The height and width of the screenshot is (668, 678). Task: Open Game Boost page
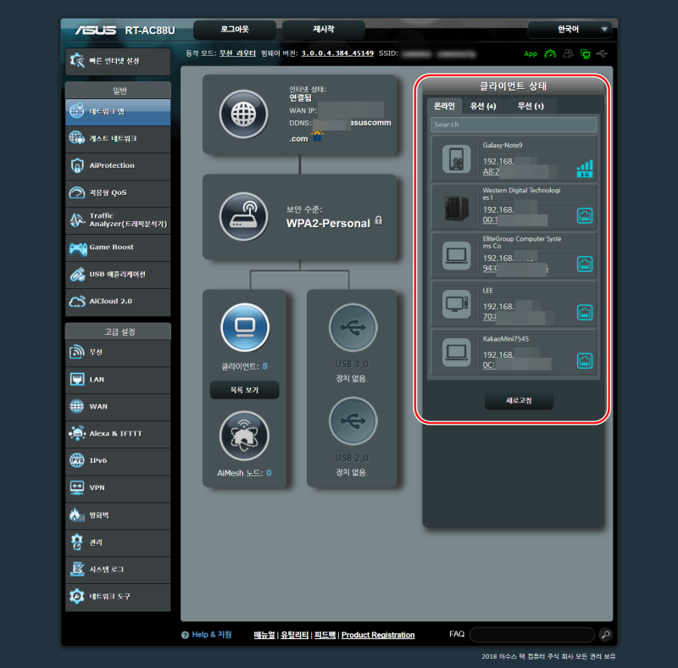pyautogui.click(x=118, y=247)
